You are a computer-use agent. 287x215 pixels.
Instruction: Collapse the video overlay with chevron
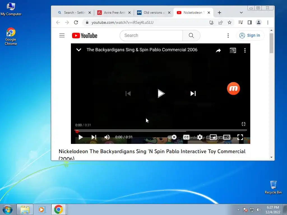(79, 50)
